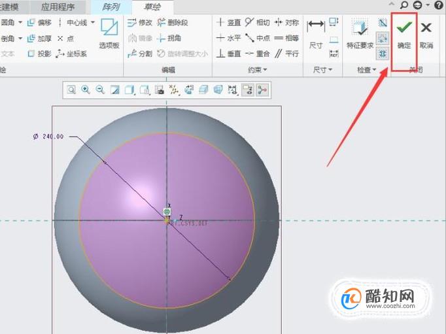Click the 拐角 corner tool
This screenshot has height=334, width=446.
tap(169, 38)
